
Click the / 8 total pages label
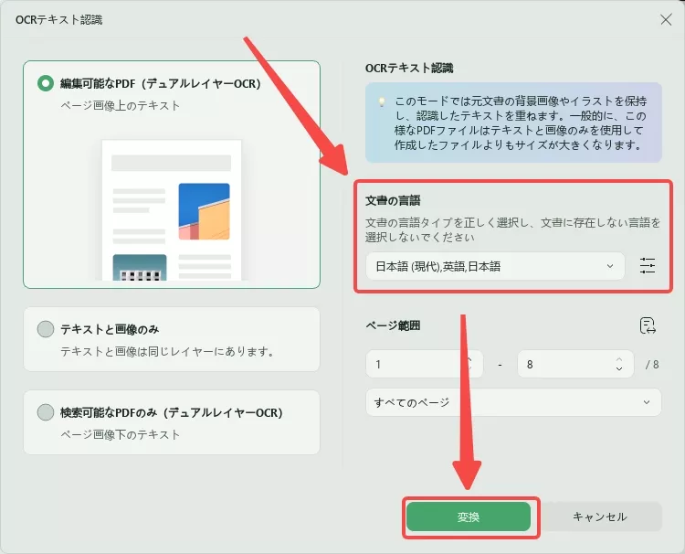(652, 364)
